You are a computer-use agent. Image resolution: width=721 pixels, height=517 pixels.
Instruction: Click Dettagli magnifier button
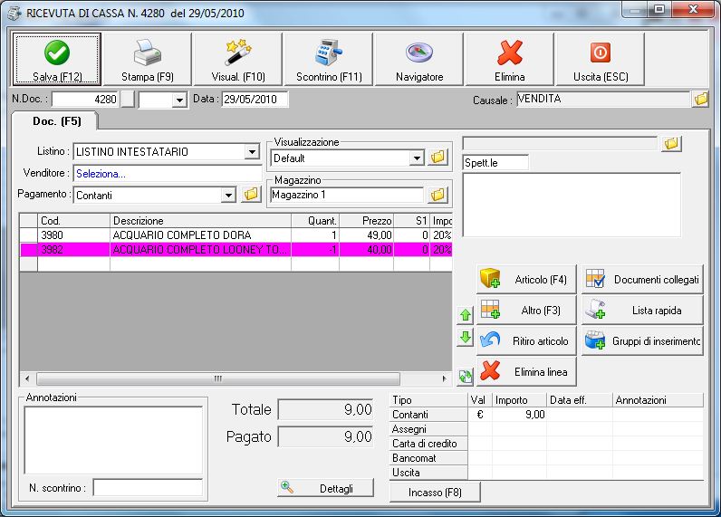point(325,488)
